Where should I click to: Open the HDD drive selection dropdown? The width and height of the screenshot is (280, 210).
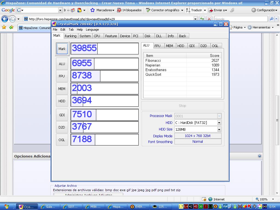[x=219, y=123]
